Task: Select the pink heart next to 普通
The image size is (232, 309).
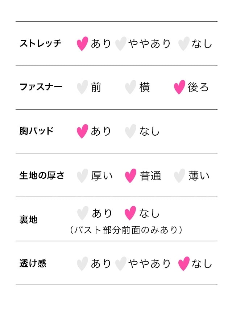Action: pyautogui.click(x=130, y=175)
